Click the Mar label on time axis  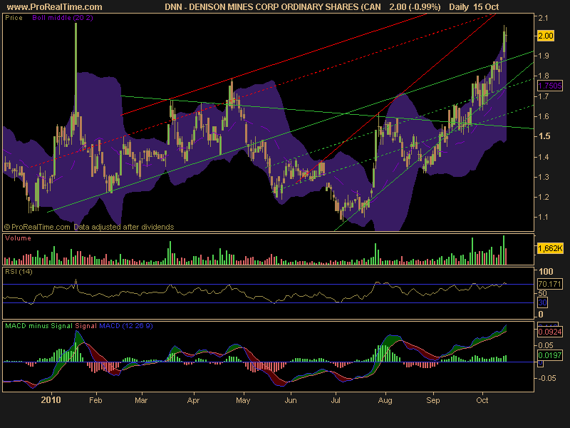tap(141, 400)
